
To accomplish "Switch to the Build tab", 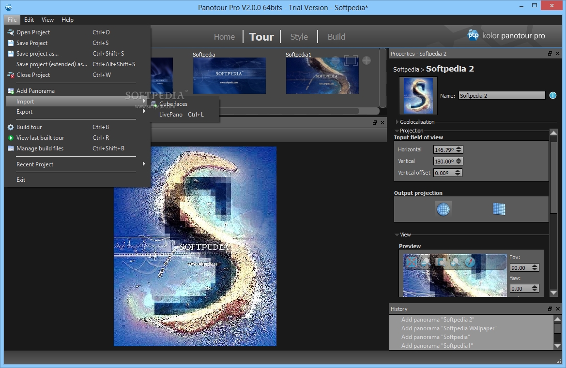I will 336,37.
